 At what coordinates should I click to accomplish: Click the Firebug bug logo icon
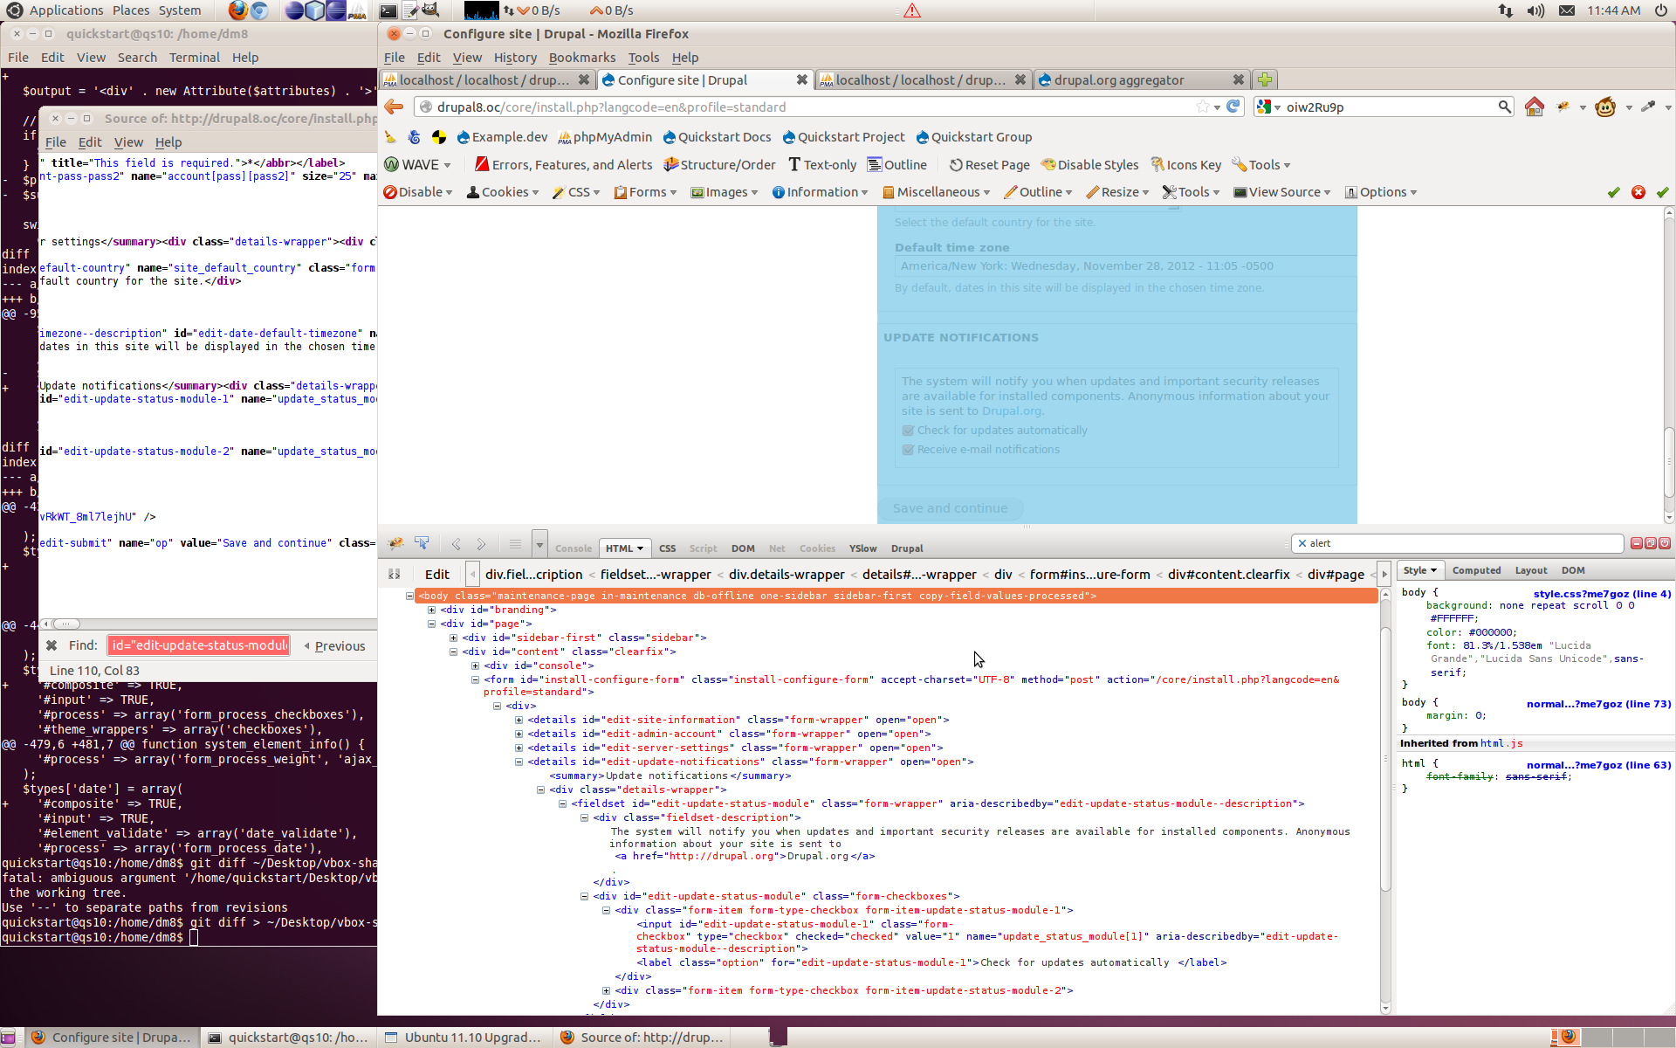tap(395, 543)
